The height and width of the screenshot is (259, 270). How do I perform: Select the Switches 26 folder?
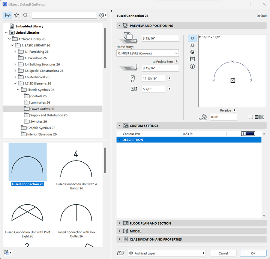[x=39, y=122]
